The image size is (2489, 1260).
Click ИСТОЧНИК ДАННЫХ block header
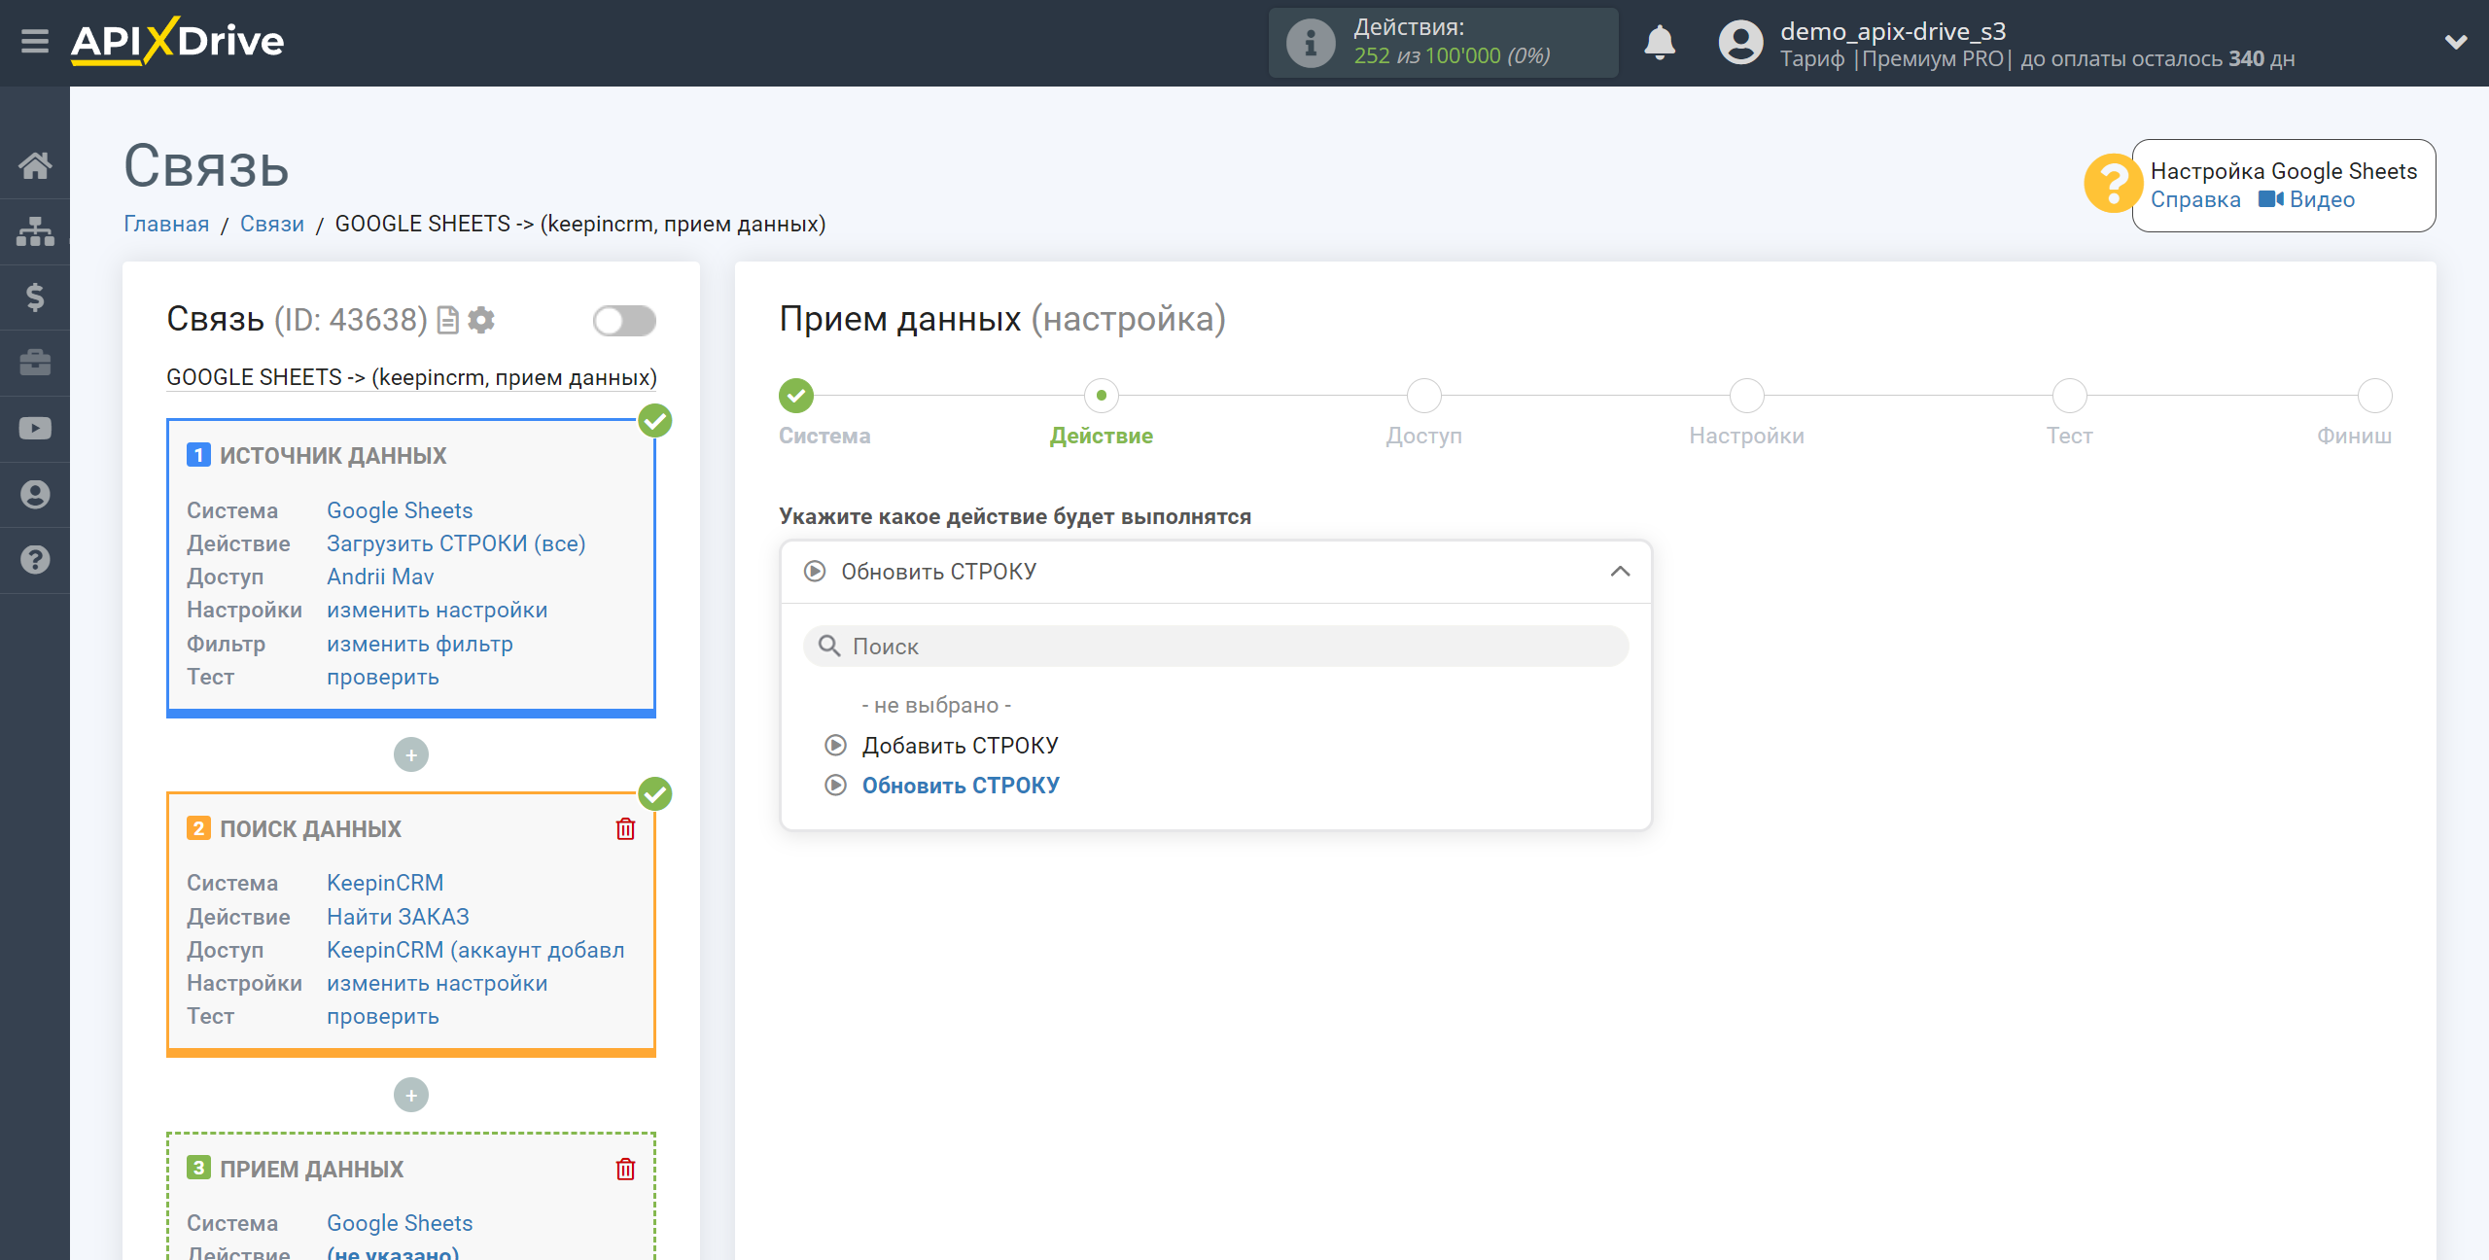click(x=333, y=456)
